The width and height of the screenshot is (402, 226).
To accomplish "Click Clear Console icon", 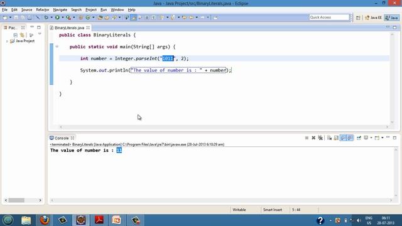I will coord(329,138).
